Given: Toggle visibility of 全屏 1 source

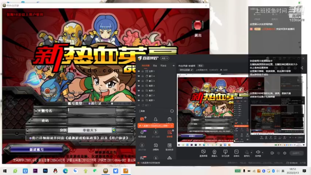Looking at the screenshot, I should coord(139,71).
